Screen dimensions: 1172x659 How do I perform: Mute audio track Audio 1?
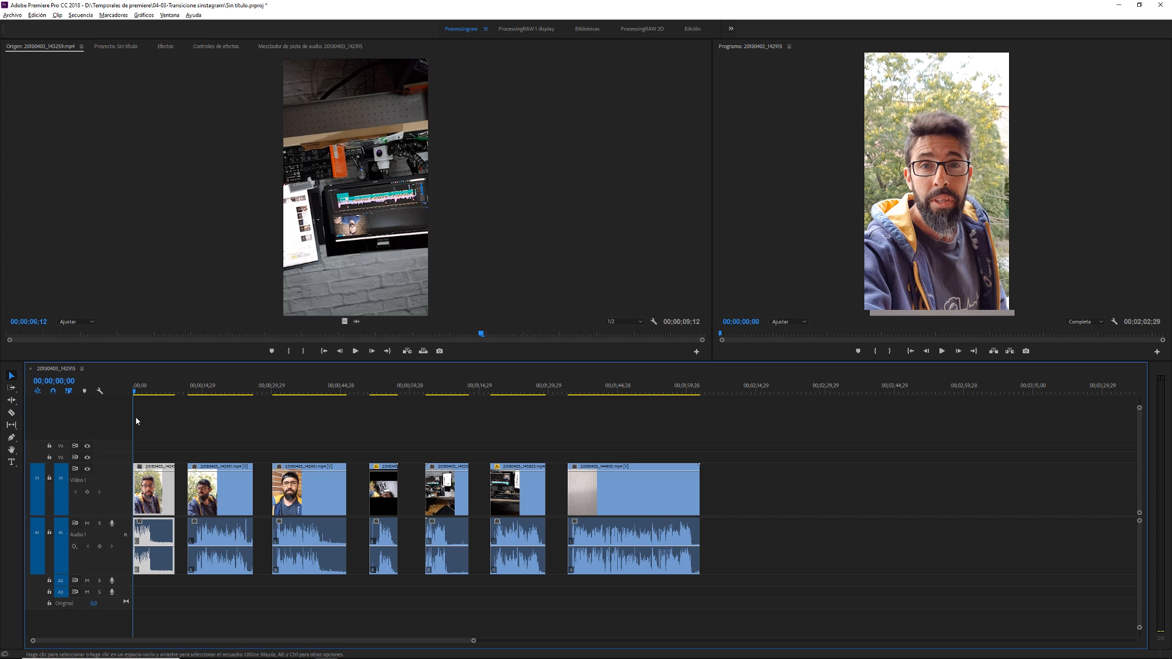point(87,523)
